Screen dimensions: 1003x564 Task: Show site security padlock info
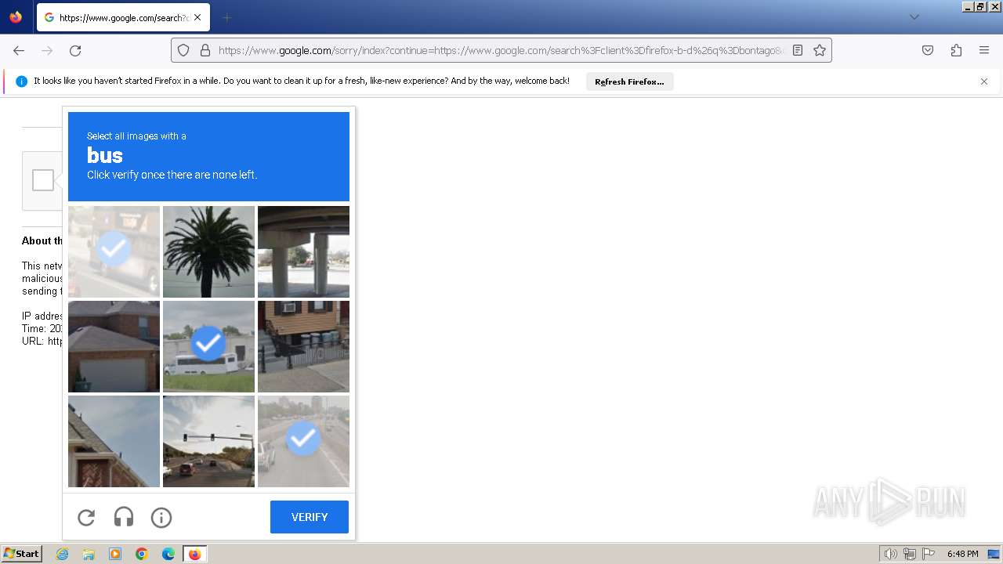205,50
